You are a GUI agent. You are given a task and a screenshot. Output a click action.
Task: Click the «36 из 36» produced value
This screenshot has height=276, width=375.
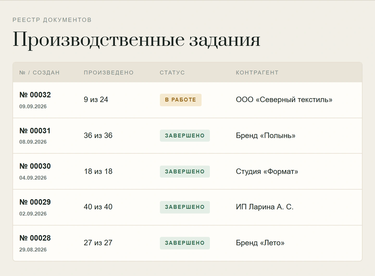click(x=98, y=136)
